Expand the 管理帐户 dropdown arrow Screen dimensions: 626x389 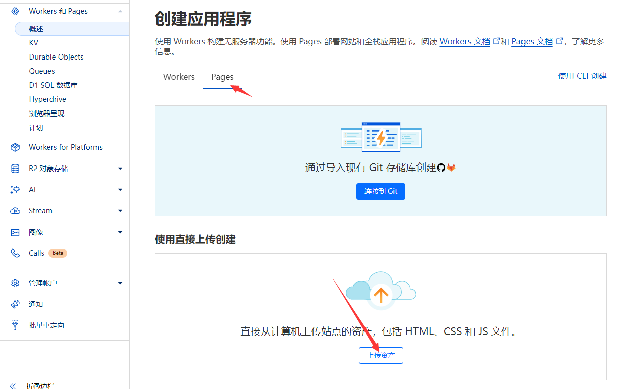(x=120, y=283)
